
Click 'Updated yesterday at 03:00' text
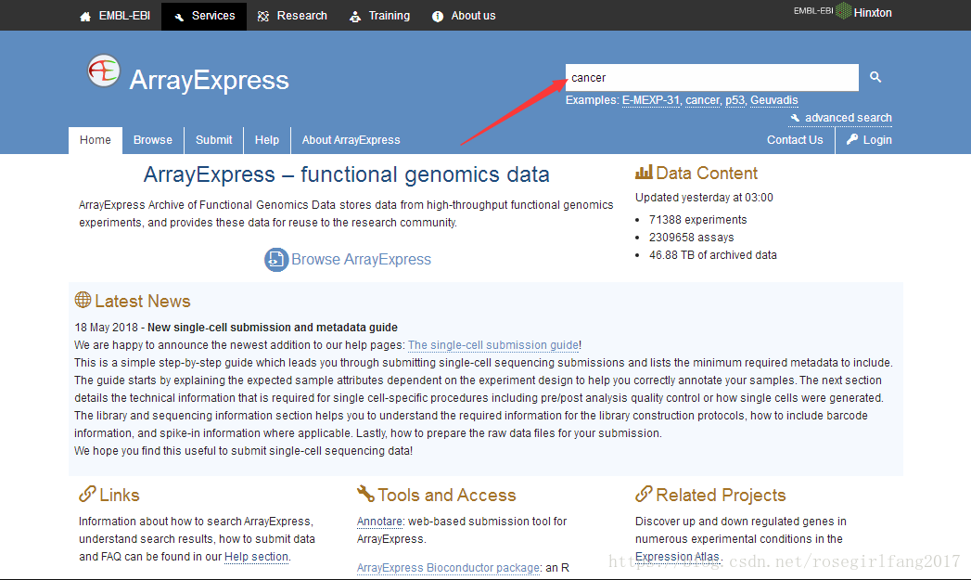click(x=704, y=197)
